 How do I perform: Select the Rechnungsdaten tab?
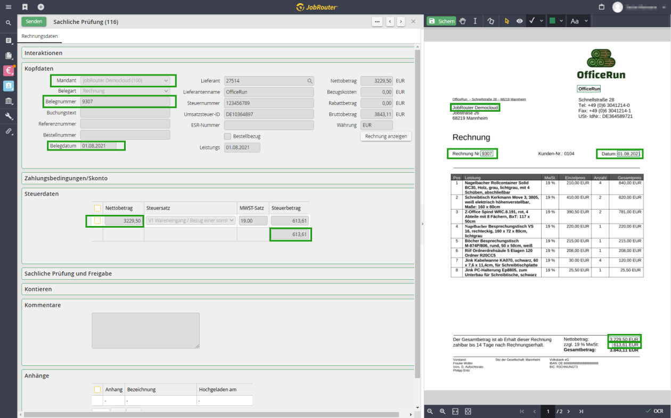tap(39, 36)
